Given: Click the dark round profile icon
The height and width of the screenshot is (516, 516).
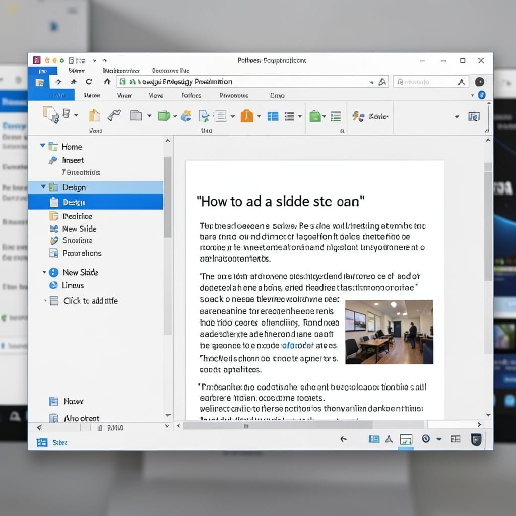Looking at the screenshot, I should [480, 82].
